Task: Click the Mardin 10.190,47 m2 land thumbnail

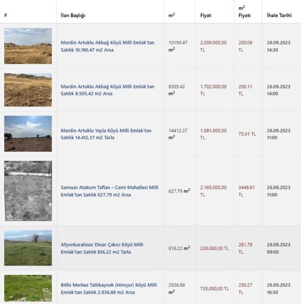Action: [28, 46]
